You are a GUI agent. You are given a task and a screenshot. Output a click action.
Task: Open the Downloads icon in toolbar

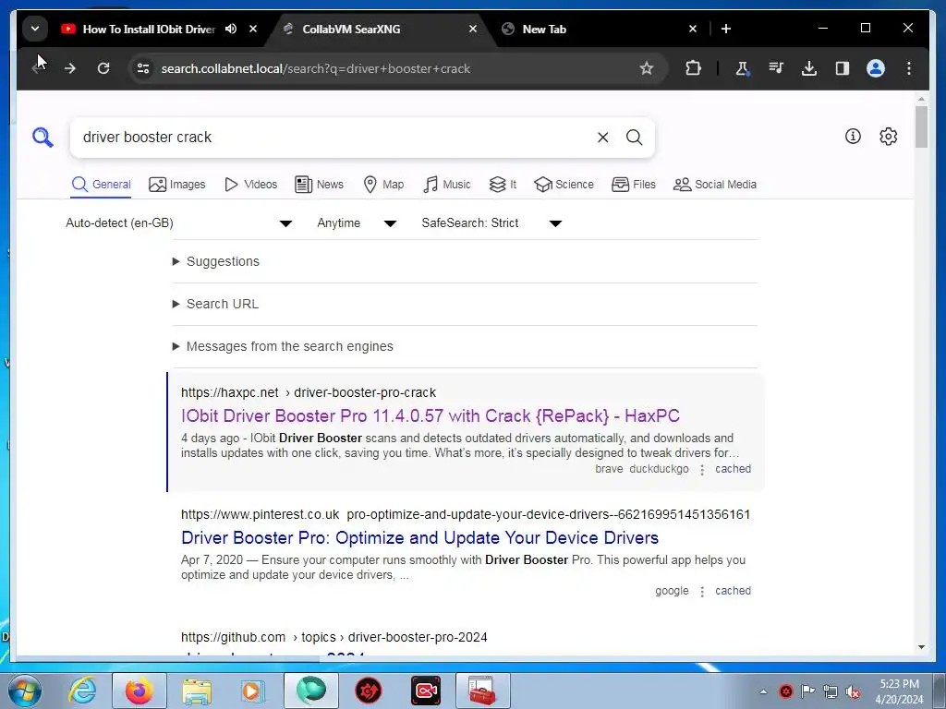click(809, 68)
